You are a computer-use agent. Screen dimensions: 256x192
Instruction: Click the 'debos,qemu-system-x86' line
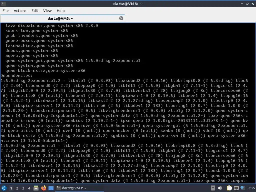(x=31, y=50)
